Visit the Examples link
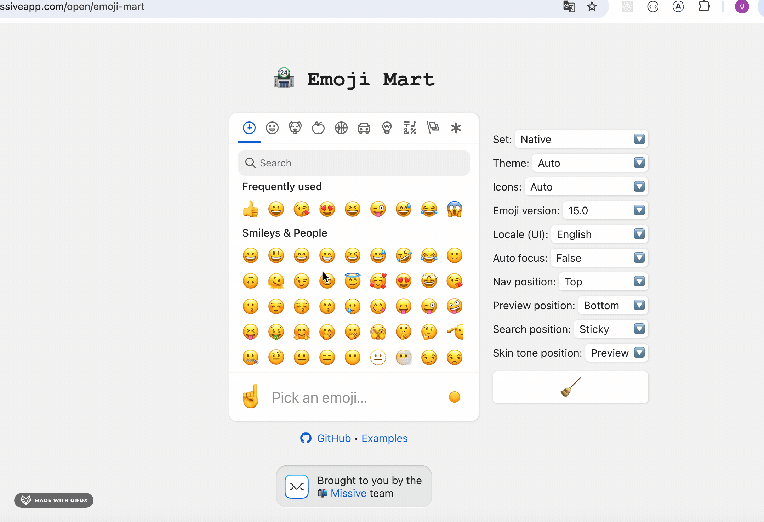764x522 pixels. point(384,438)
